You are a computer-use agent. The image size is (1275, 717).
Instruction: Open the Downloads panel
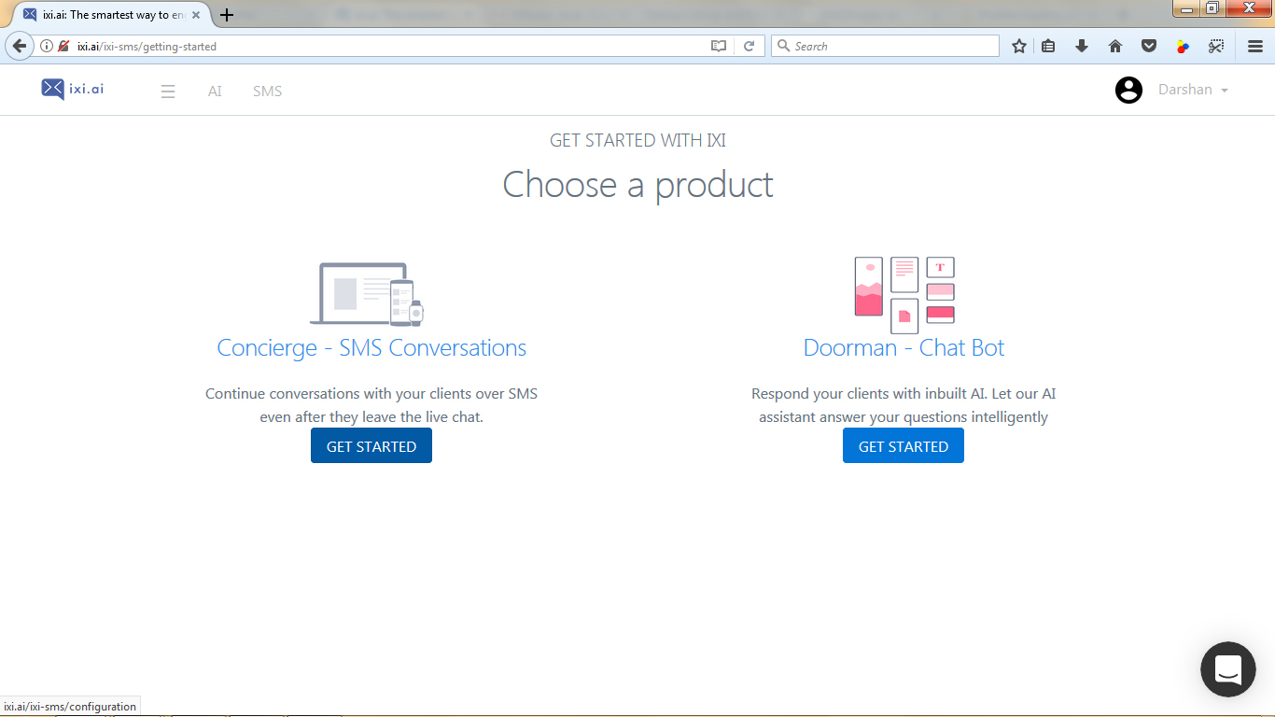pyautogui.click(x=1082, y=46)
